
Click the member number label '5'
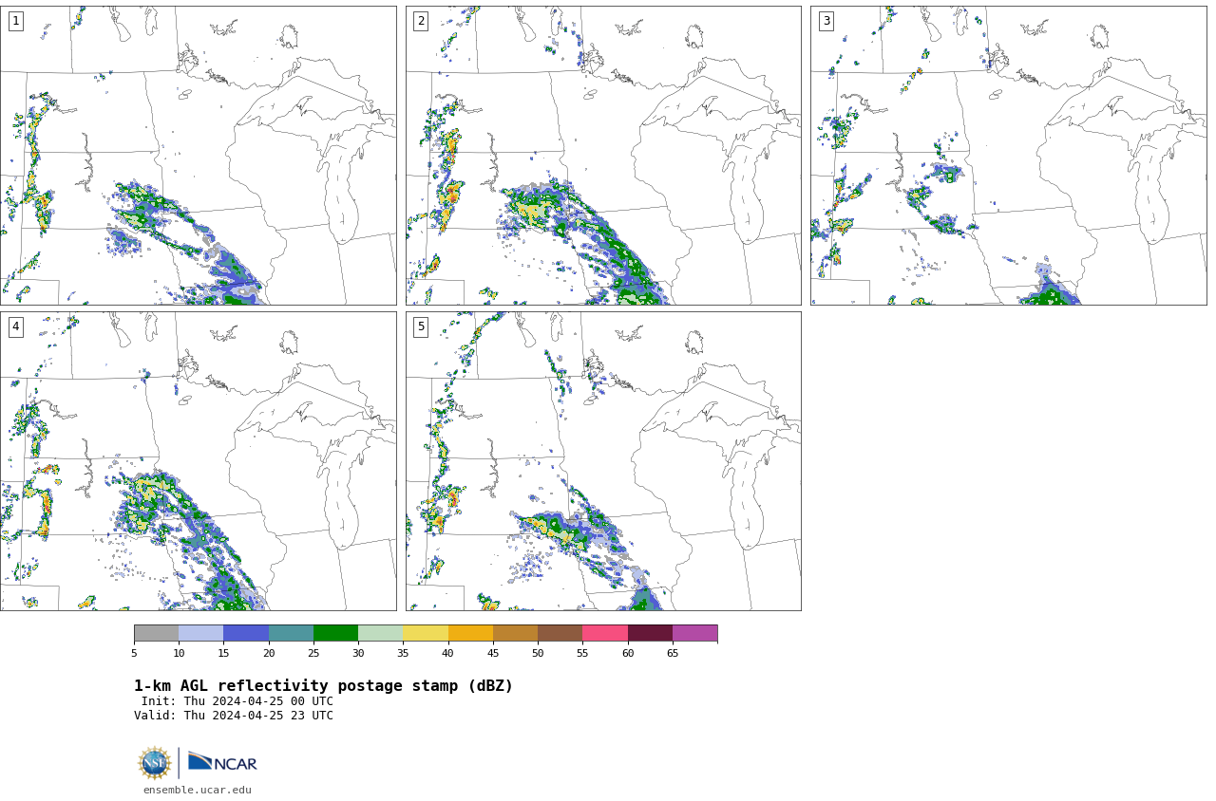(x=421, y=326)
